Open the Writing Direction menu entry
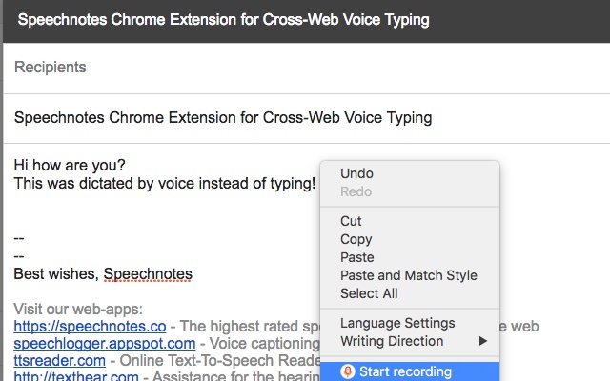 coord(410,341)
